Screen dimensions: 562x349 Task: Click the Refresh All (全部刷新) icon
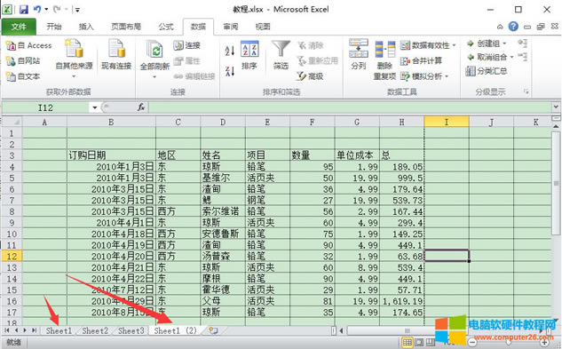point(154,50)
